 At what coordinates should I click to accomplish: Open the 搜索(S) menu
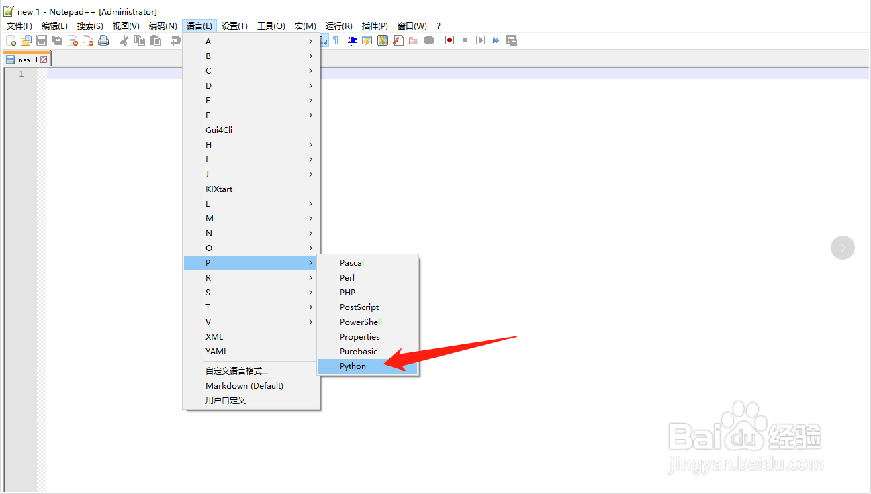(x=90, y=26)
